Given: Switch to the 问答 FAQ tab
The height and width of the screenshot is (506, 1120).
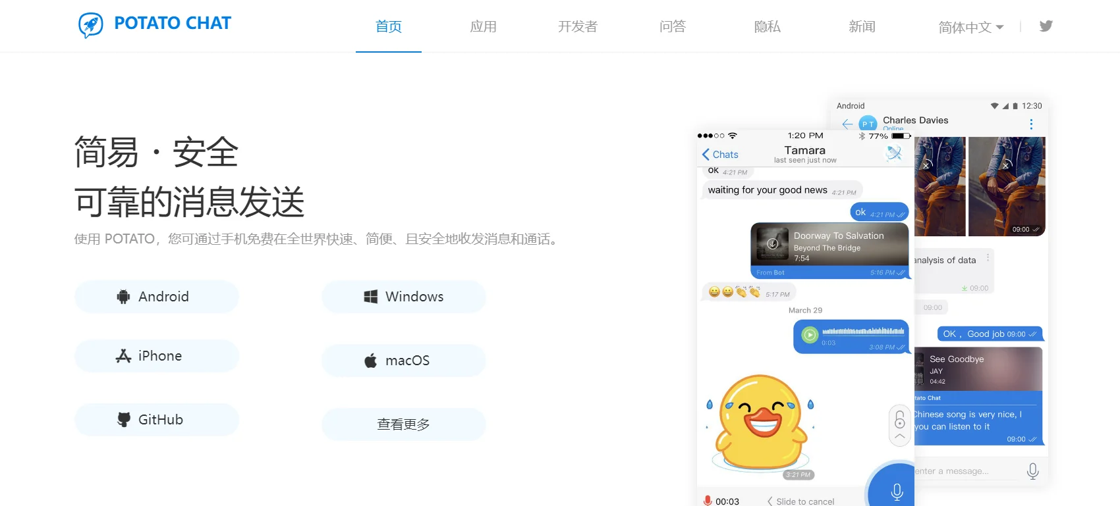Looking at the screenshot, I should (x=673, y=26).
